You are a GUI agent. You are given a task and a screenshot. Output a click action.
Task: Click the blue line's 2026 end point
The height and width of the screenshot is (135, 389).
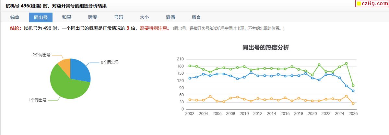click(353, 91)
